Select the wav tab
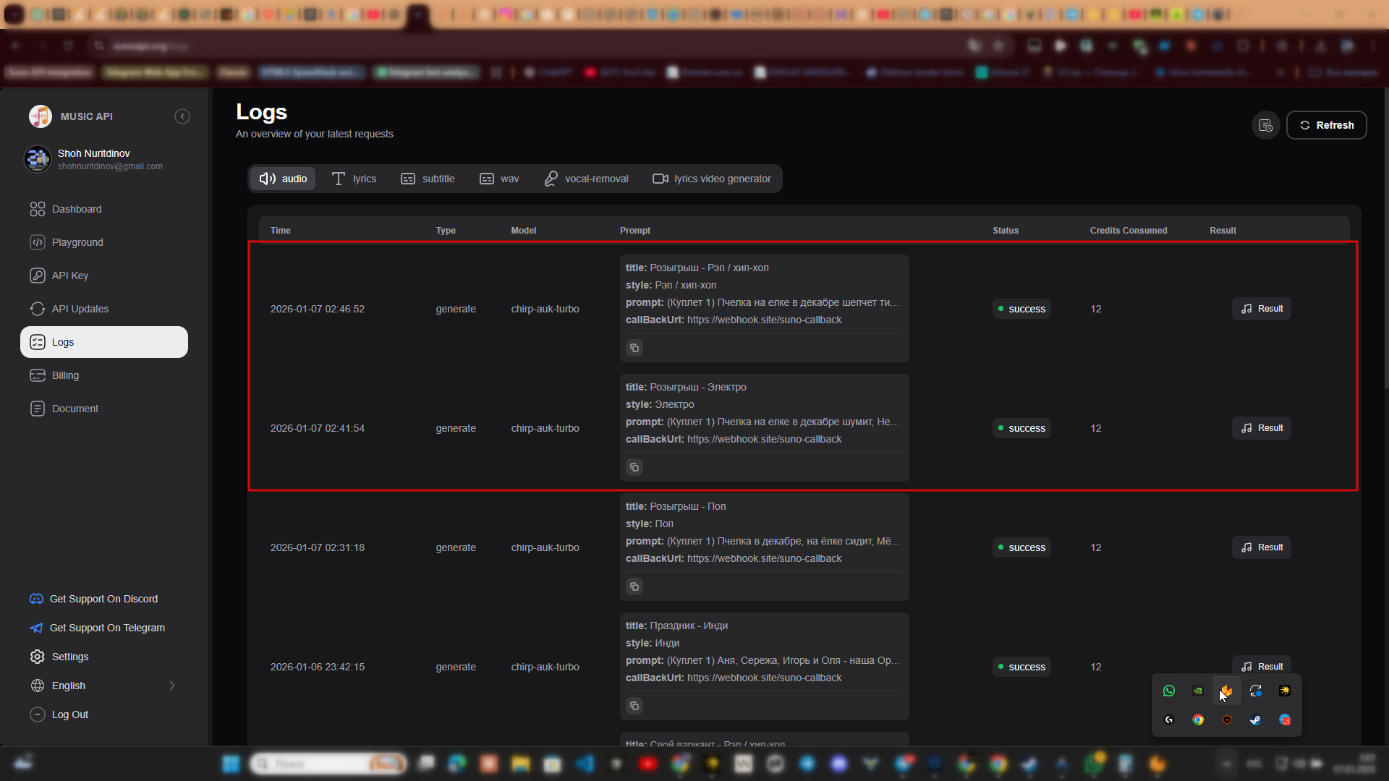Screen dimensions: 1389x781 click(x=499, y=179)
